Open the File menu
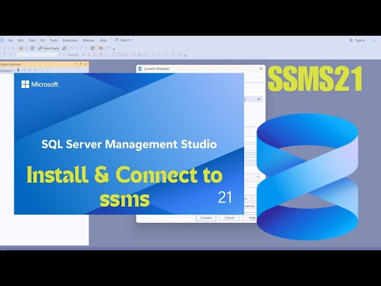This screenshot has height=286, width=381. (x=10, y=41)
